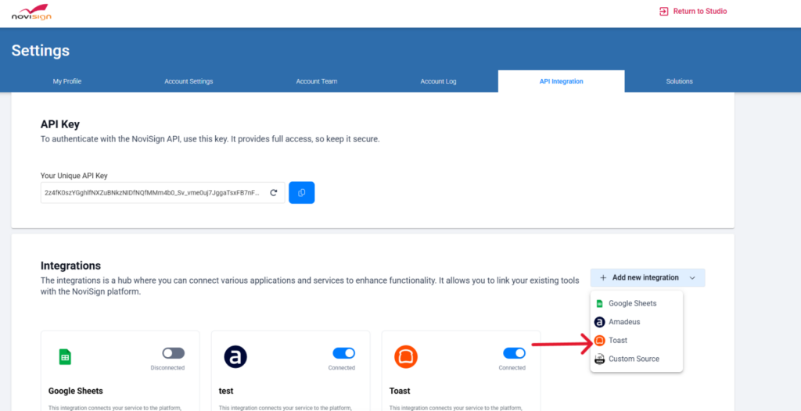Copy the API key with the blue button
Image resolution: width=801 pixels, height=411 pixels.
click(x=301, y=192)
